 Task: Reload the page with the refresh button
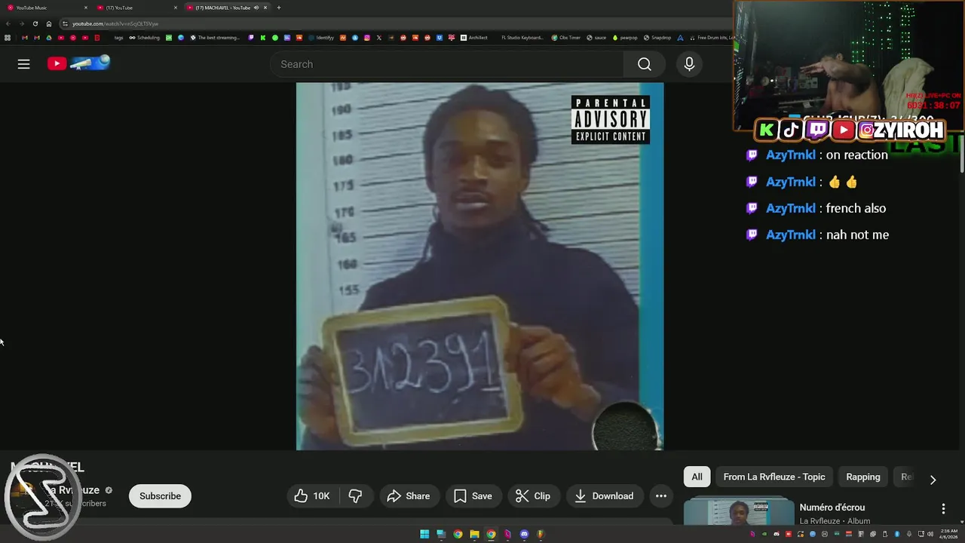point(35,23)
